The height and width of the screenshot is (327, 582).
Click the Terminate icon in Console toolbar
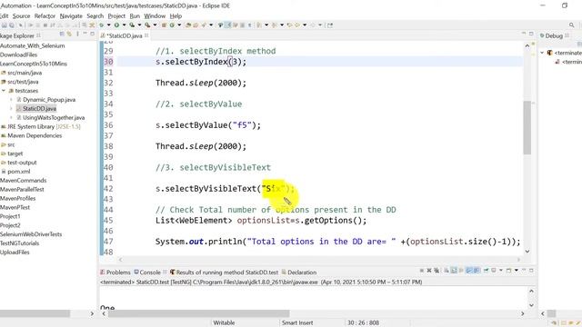pyautogui.click(x=422, y=271)
